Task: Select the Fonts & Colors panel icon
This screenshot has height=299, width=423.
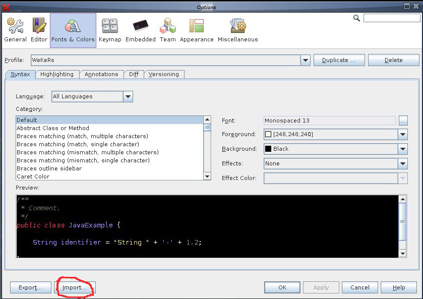Action: [x=73, y=29]
